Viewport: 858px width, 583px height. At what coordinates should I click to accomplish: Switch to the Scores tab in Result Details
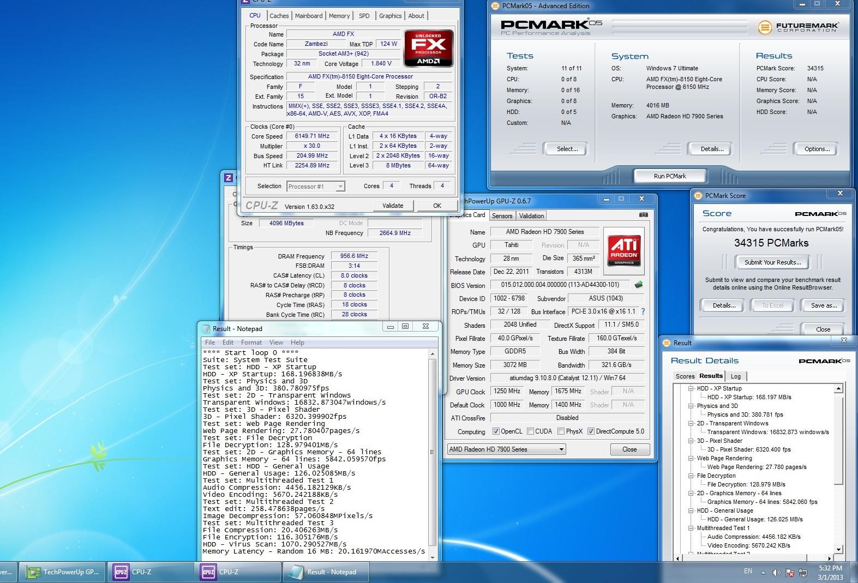coord(685,376)
